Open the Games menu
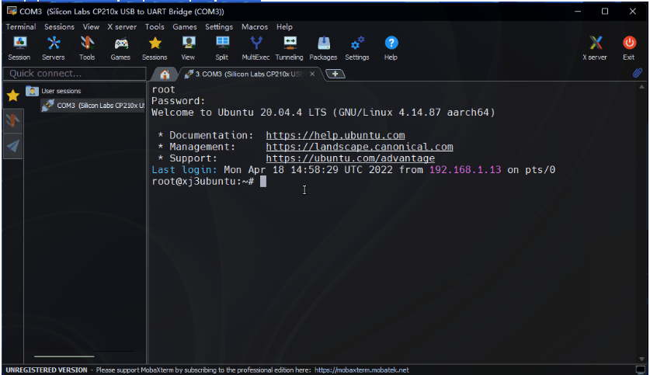Image resolution: width=650 pixels, height=375 pixels. (x=185, y=26)
